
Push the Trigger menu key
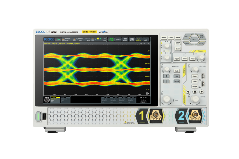pos(177,59)
